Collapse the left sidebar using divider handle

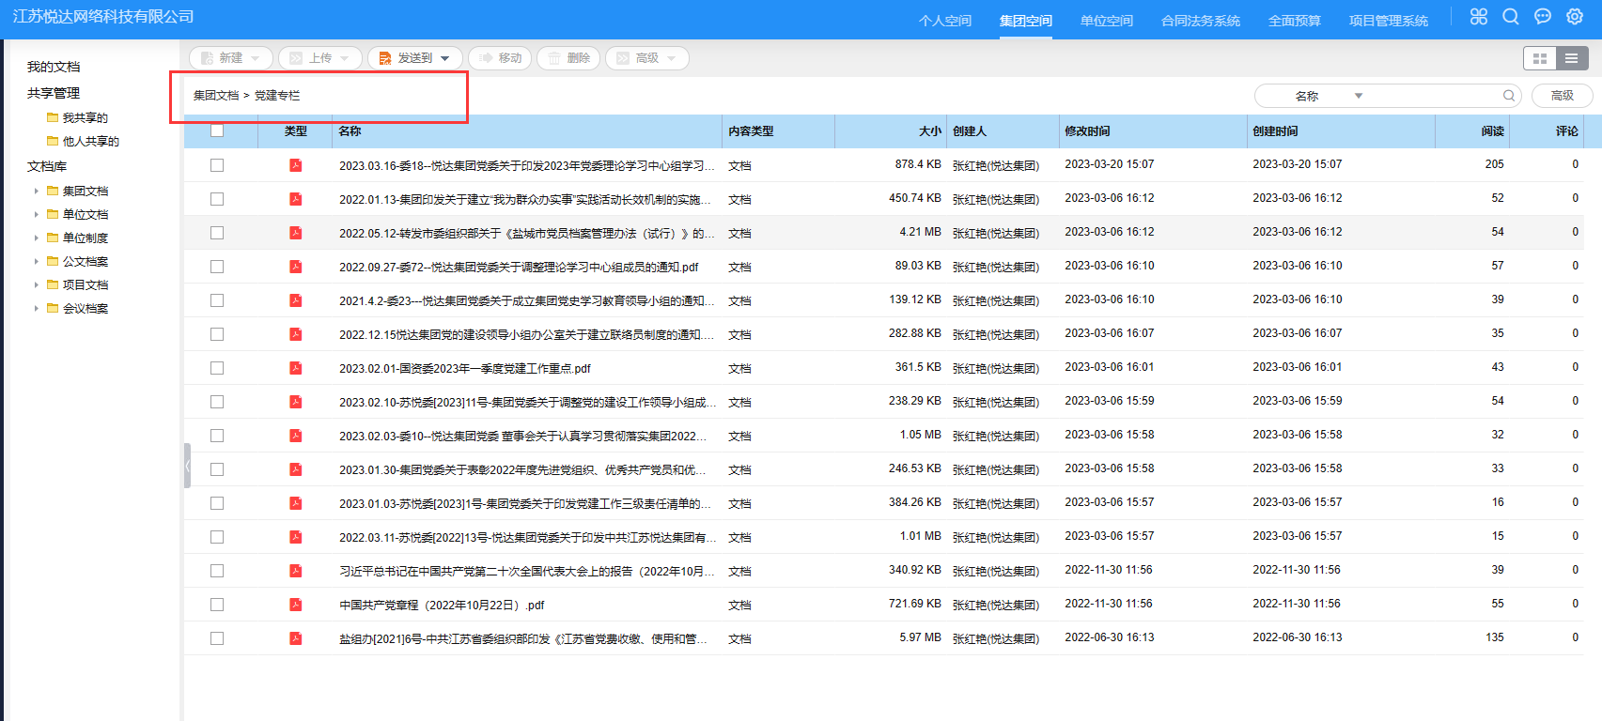(188, 466)
